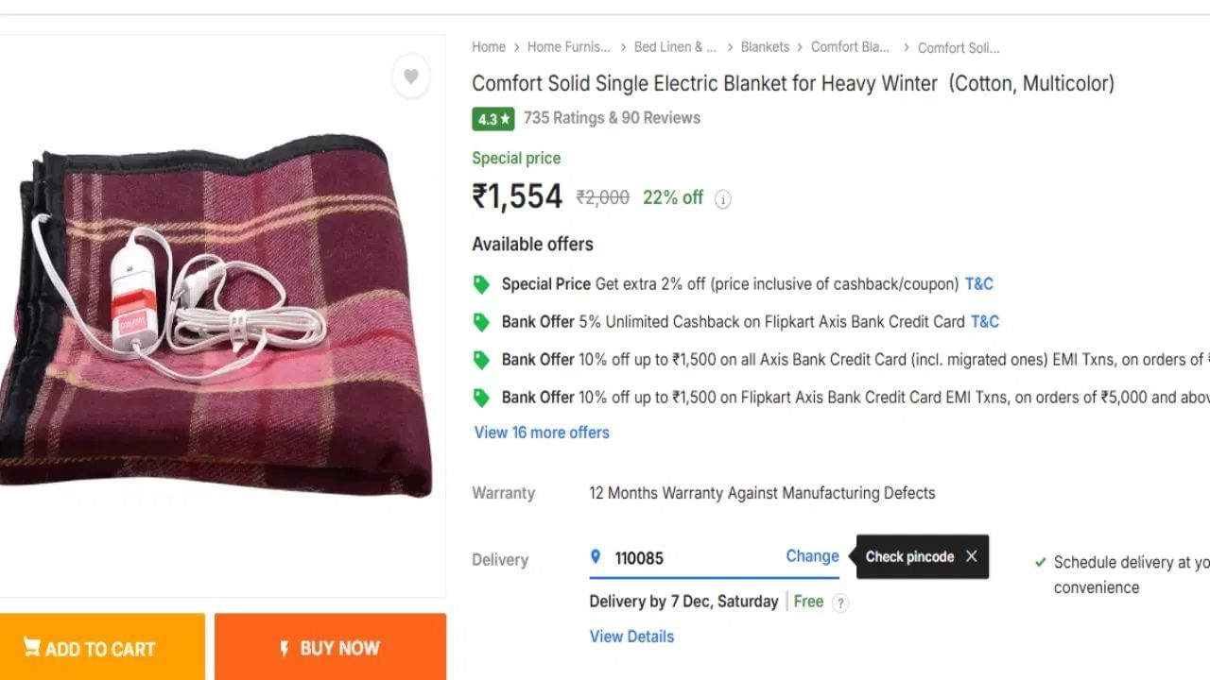Click the 4.3 star rating badge
The width and height of the screenshot is (1210, 680).
493,119
